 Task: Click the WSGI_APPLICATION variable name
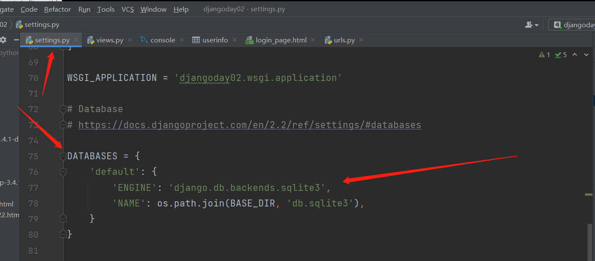112,78
